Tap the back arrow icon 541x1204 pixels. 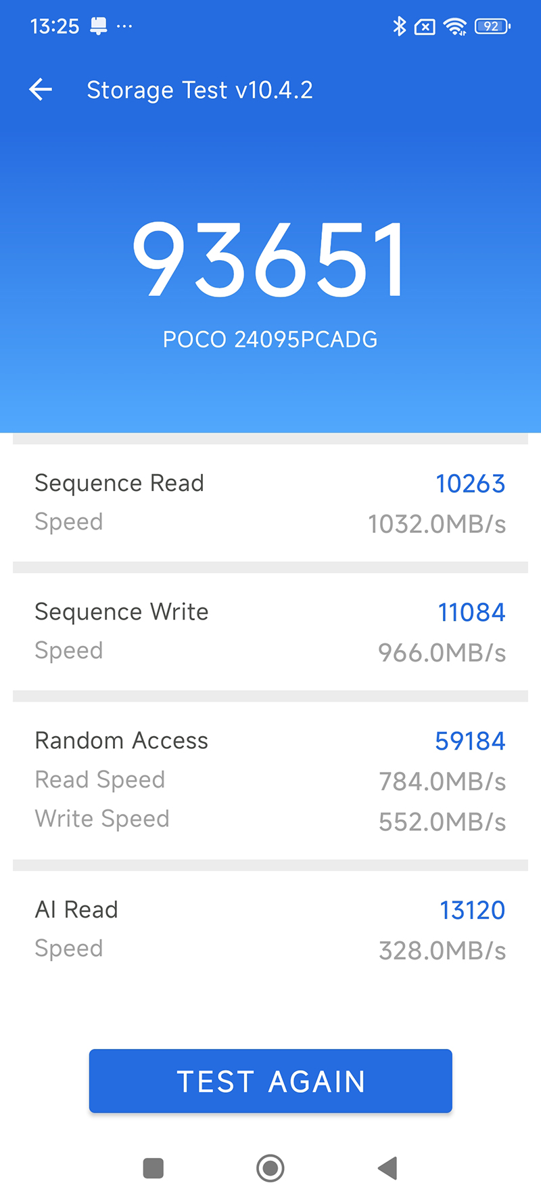41,89
